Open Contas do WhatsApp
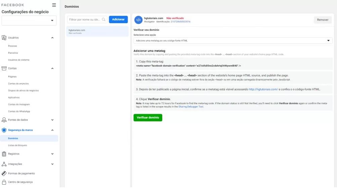 19,112
